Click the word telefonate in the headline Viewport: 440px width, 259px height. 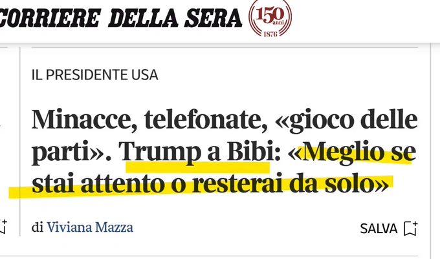tap(206, 119)
